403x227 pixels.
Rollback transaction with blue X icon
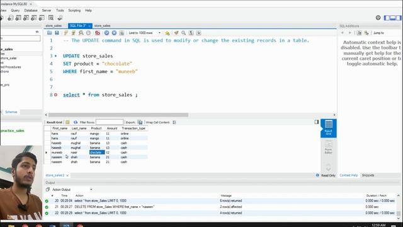[x=114, y=33]
